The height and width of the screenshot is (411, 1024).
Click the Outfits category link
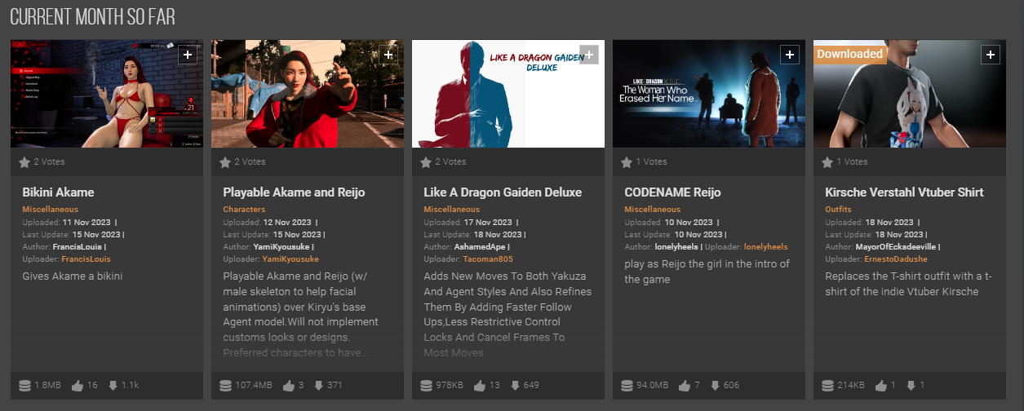(x=838, y=210)
